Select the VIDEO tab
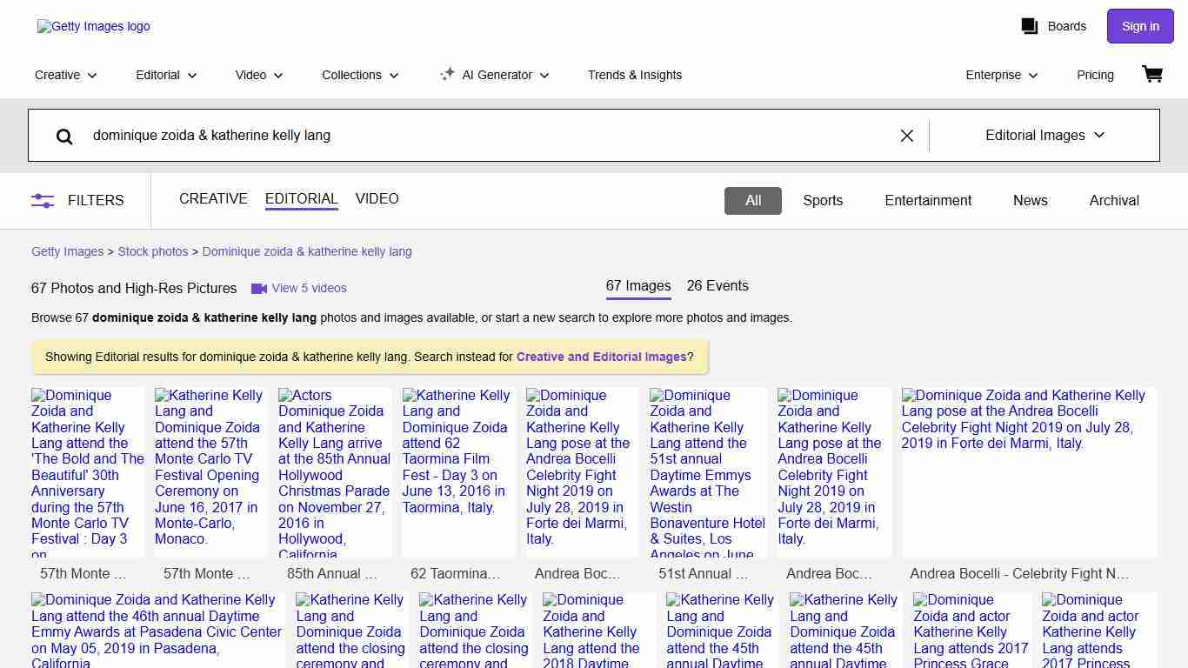 click(377, 199)
